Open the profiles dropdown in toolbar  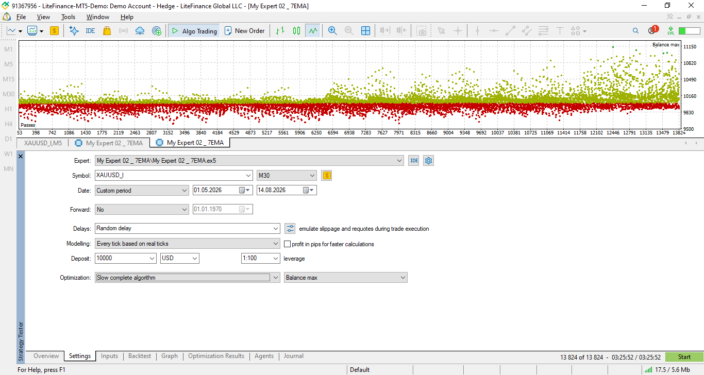tap(35, 31)
